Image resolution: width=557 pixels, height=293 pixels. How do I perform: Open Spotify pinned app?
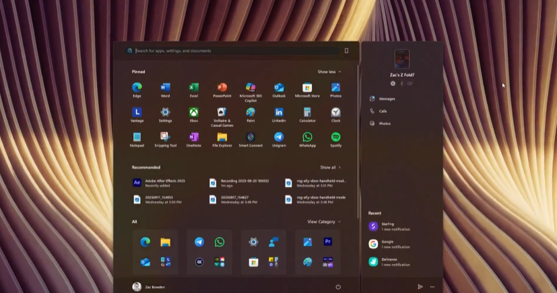click(x=335, y=140)
